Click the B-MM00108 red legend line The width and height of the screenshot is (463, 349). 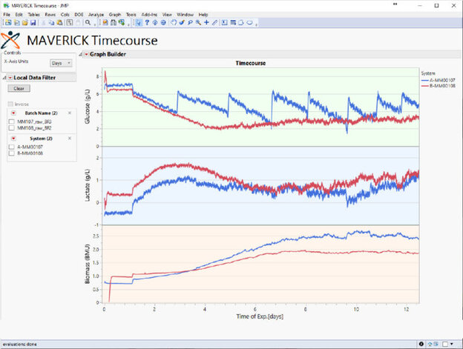[x=424, y=86]
